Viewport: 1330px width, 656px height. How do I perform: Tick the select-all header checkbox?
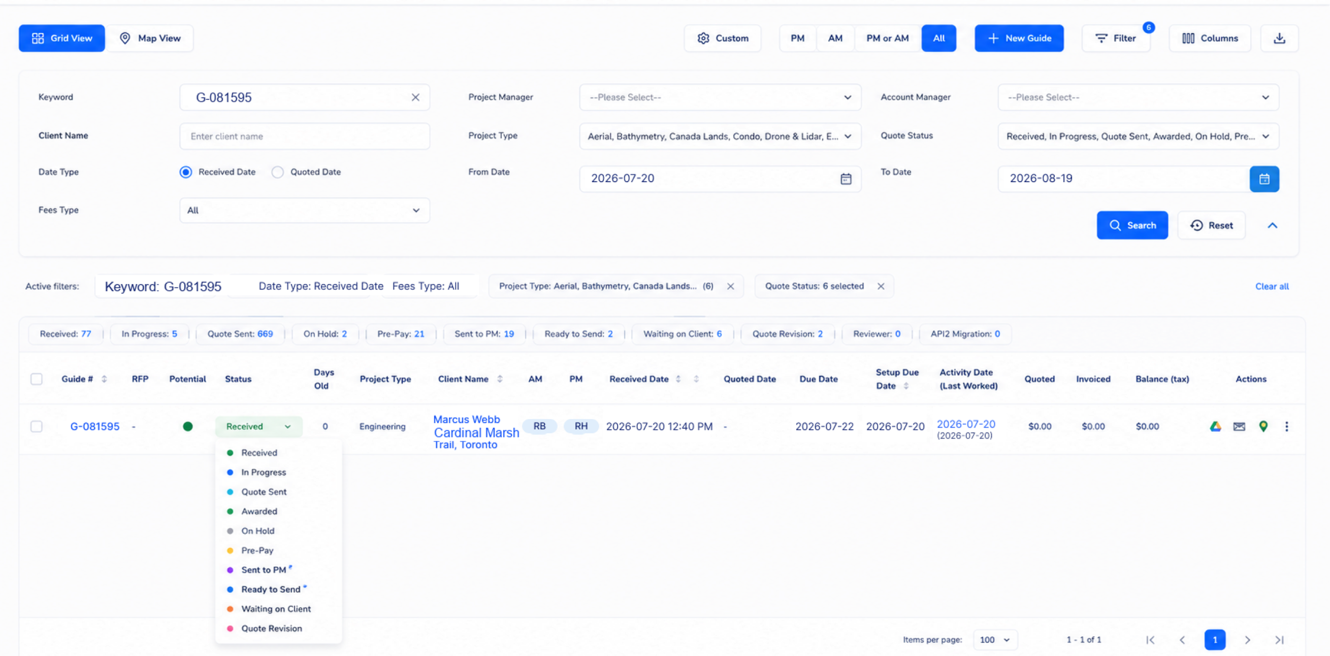pyautogui.click(x=36, y=379)
